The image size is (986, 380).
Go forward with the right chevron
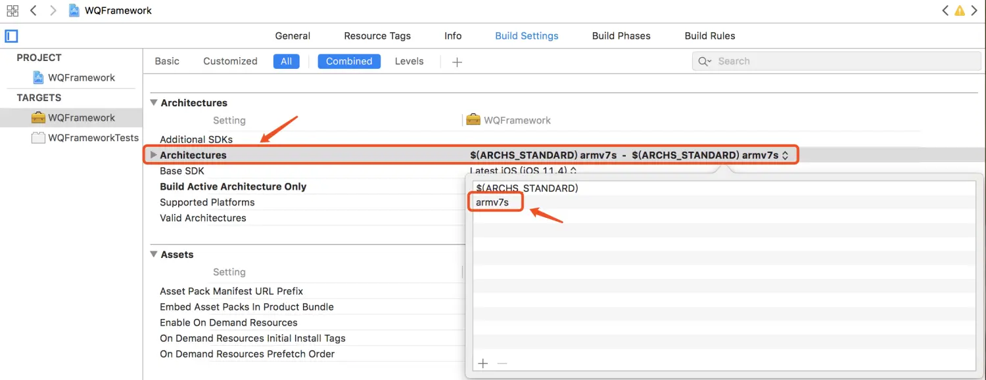53,11
